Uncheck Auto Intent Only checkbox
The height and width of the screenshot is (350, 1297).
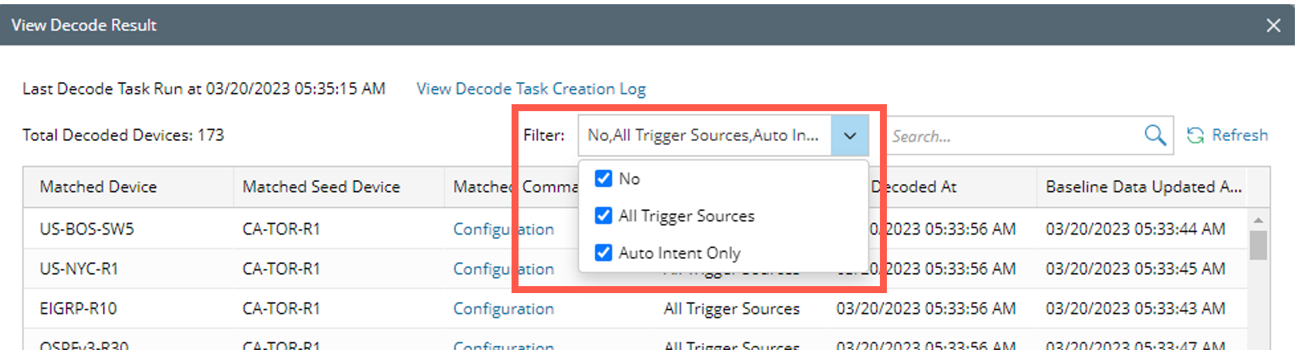(603, 253)
